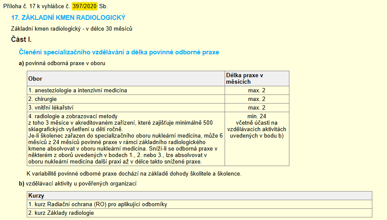Click "max. 2" in the anesteziologie row
Image resolution: width=387 pixels, height=220 pixels.
(x=257, y=91)
